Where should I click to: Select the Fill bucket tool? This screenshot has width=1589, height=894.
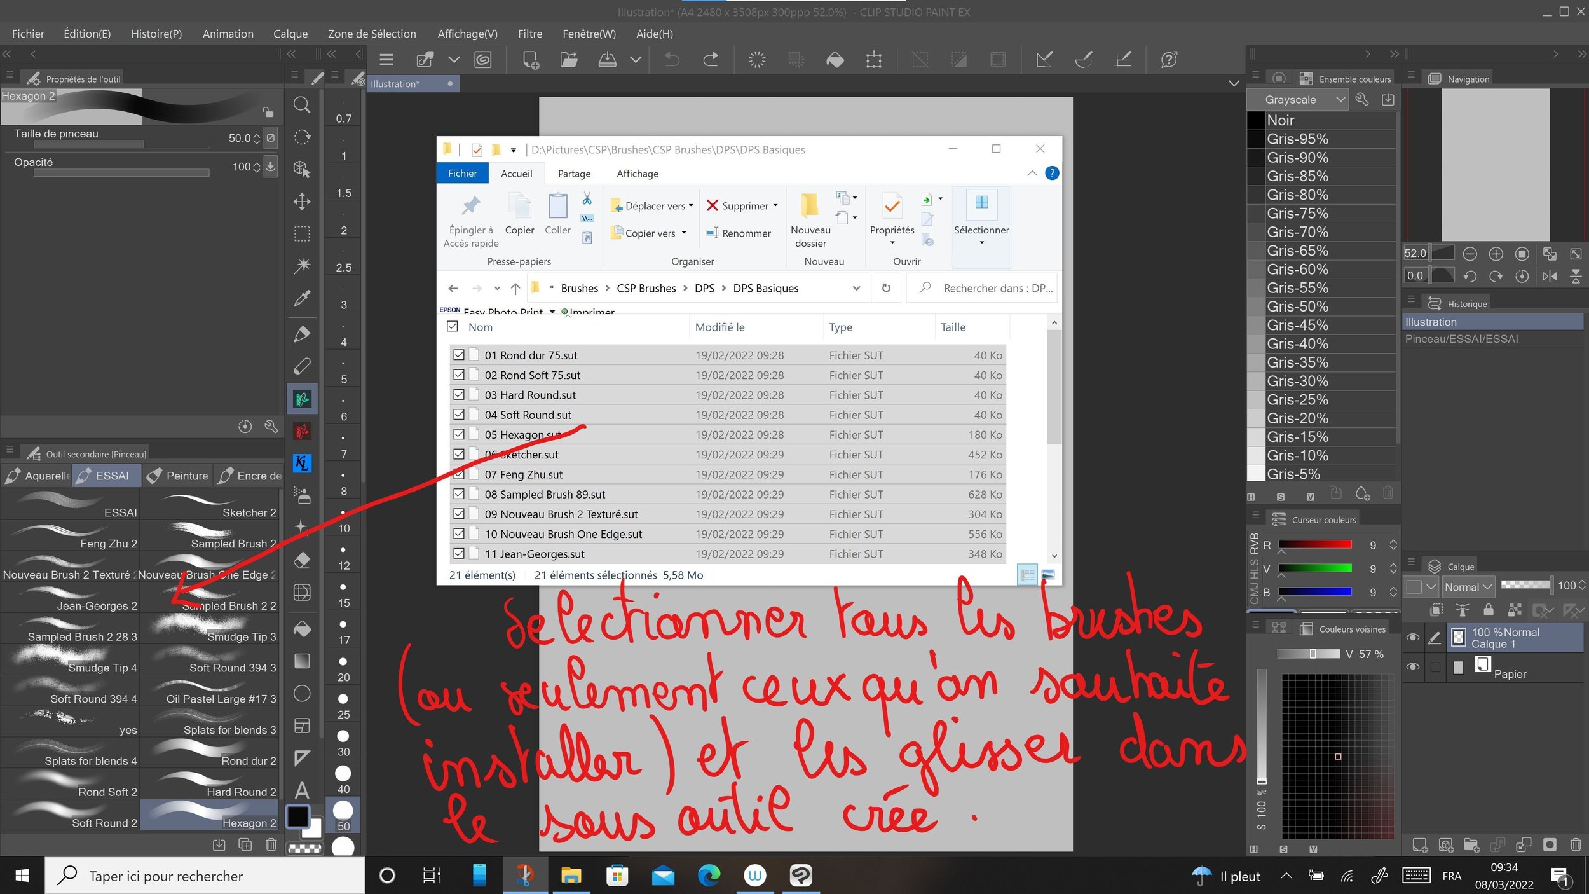pyautogui.click(x=302, y=629)
